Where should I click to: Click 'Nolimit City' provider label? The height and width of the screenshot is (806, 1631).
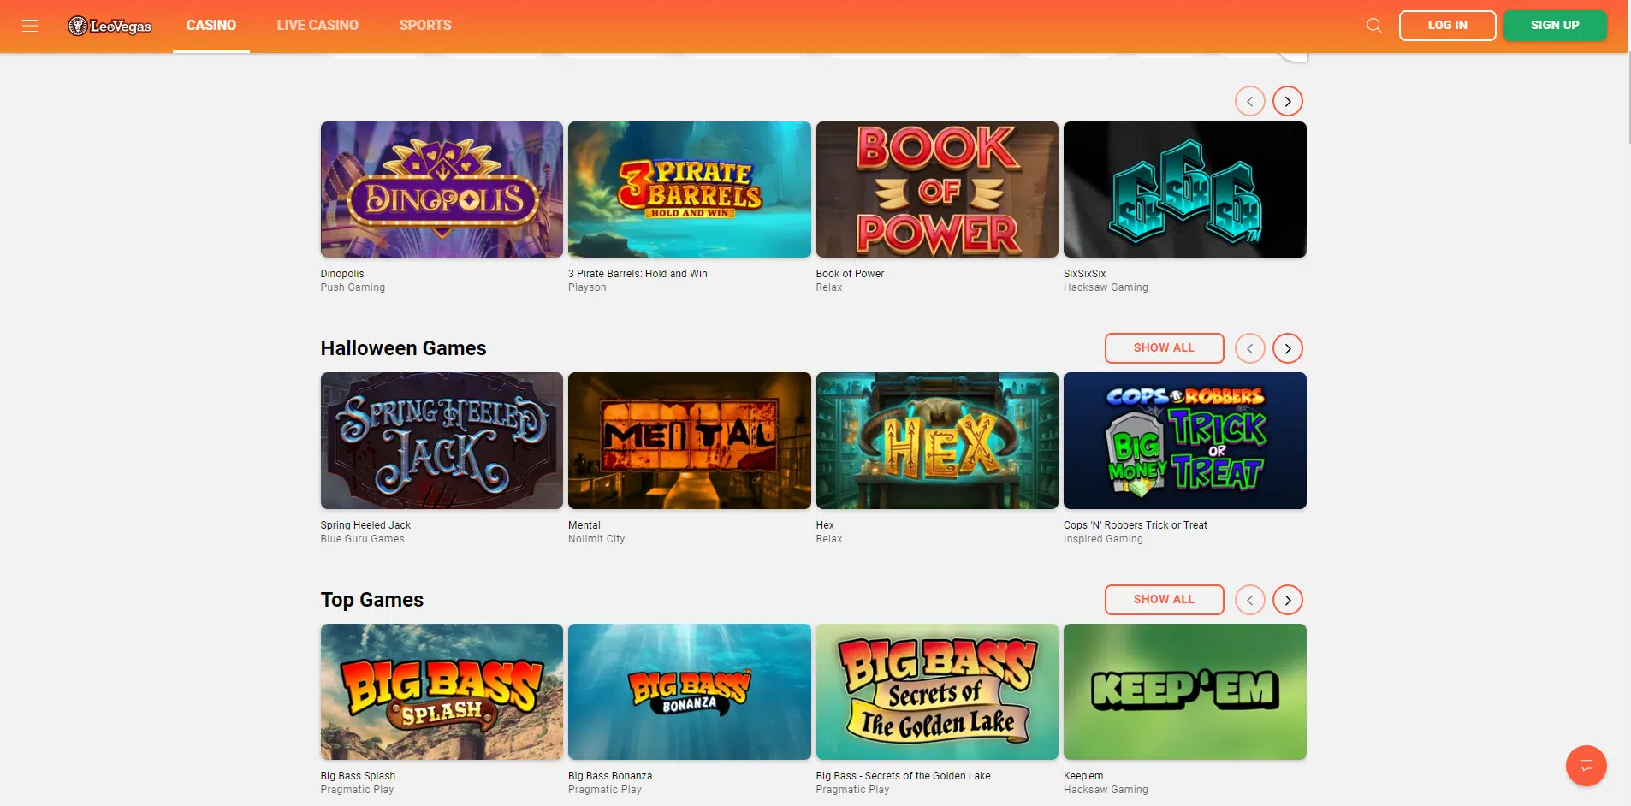(596, 539)
